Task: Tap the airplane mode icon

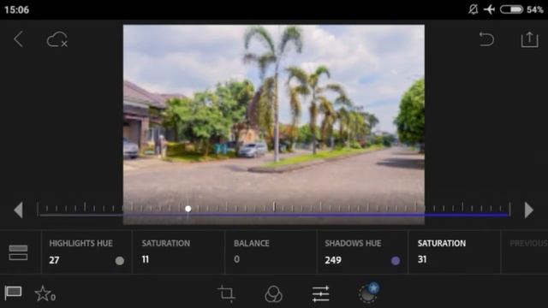Action: pos(489,9)
